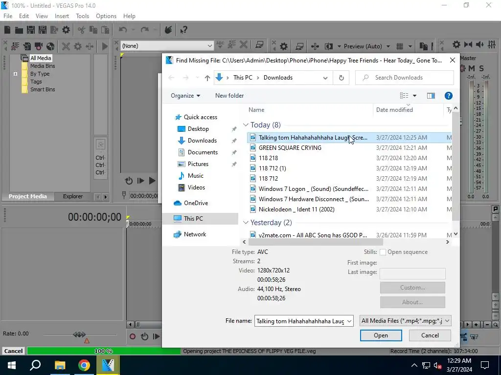
Task: Toggle the preview pane icon in dialog
Action: [x=431, y=96]
